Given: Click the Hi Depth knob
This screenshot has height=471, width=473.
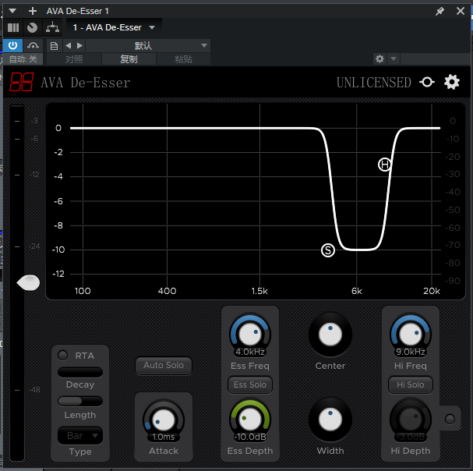Looking at the screenshot, I should [x=411, y=419].
